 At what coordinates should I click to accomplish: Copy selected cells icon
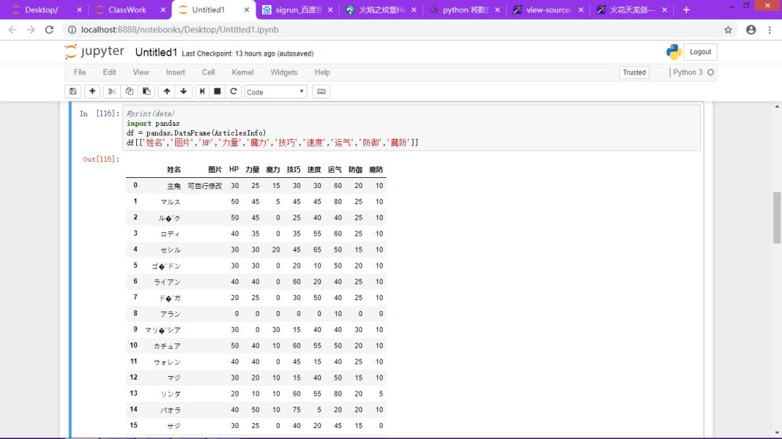point(129,92)
